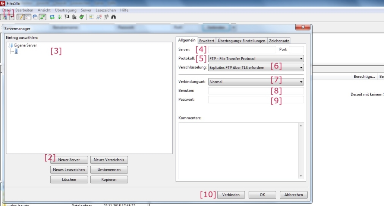Click the Neues Lesezeichen button

point(69,170)
